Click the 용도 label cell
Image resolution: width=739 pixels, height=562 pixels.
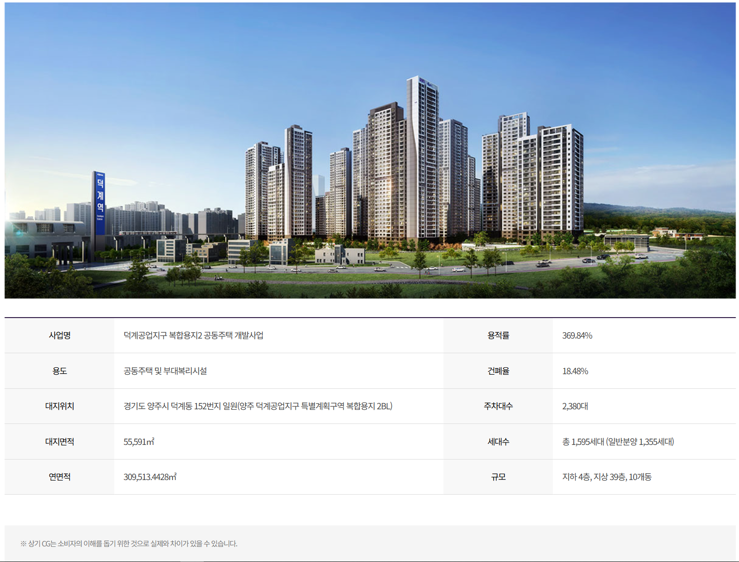coord(59,371)
